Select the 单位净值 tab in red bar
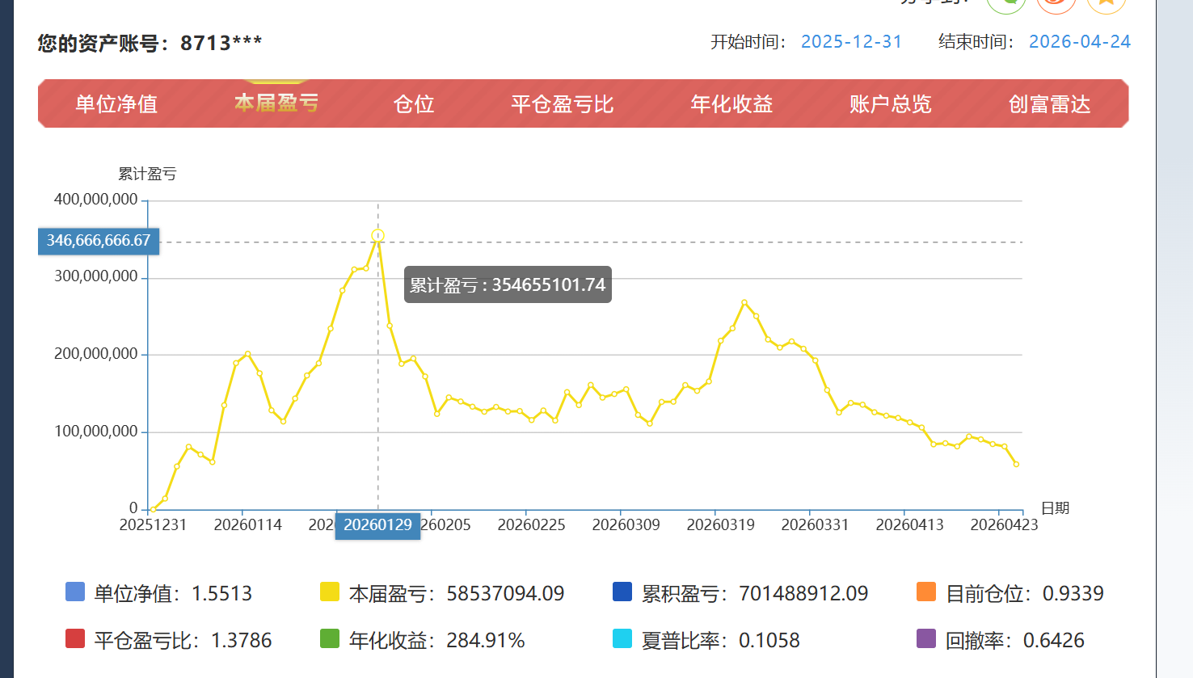This screenshot has height=678, width=1193. click(116, 104)
